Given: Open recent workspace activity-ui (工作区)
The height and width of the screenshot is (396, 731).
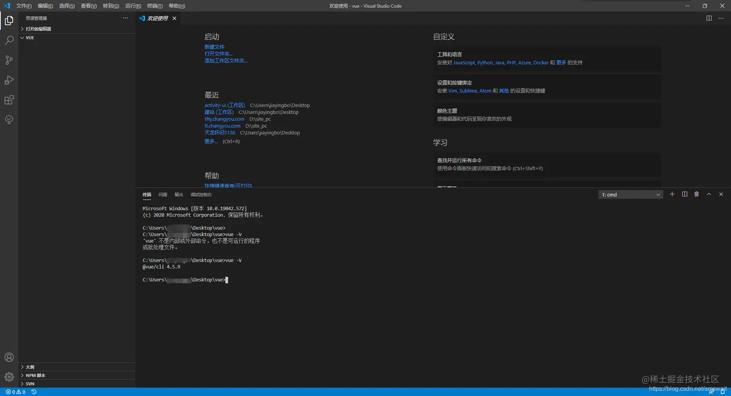Looking at the screenshot, I should tap(224, 105).
